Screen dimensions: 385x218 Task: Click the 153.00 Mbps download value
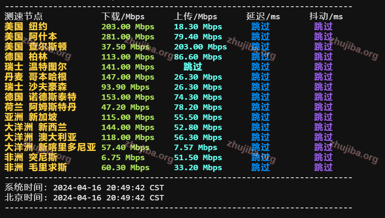click(128, 97)
